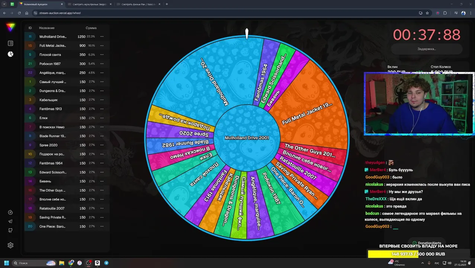The image size is (475, 268).
Task: Click the red extension icon next to puzzle icon
Action: pos(438,13)
